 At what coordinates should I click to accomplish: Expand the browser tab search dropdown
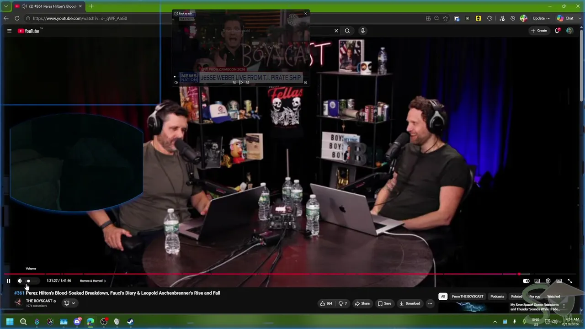pos(6,6)
